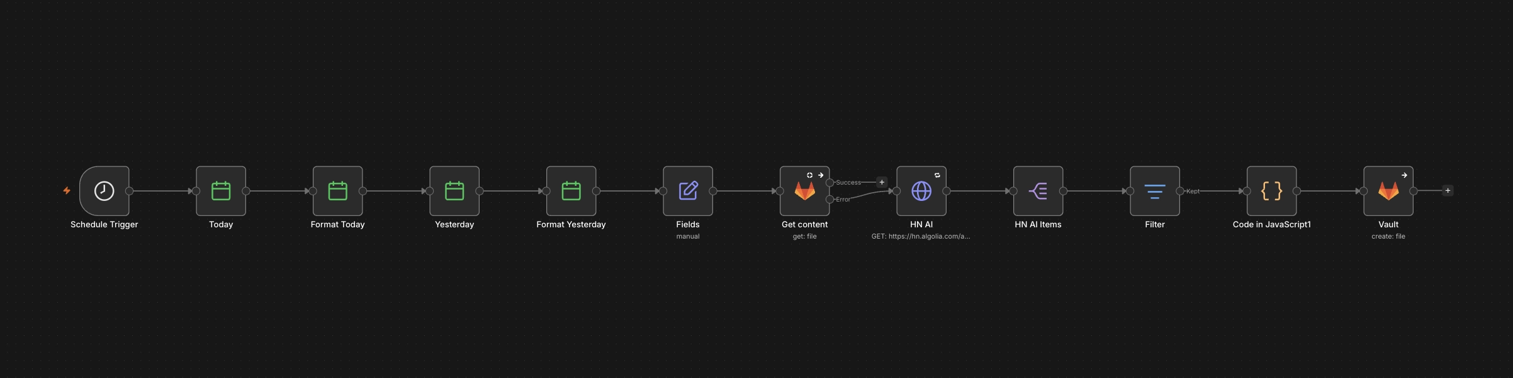1513x378 pixels.
Task: Select the Format Yesterday calendar node icon
Action: pyautogui.click(x=571, y=191)
